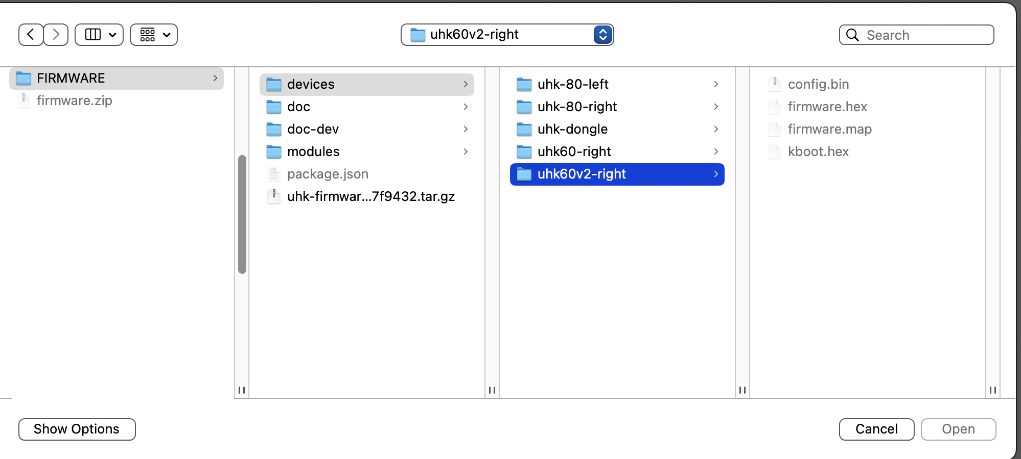Image resolution: width=1021 pixels, height=459 pixels.
Task: Click into the Search field
Action: (925, 35)
